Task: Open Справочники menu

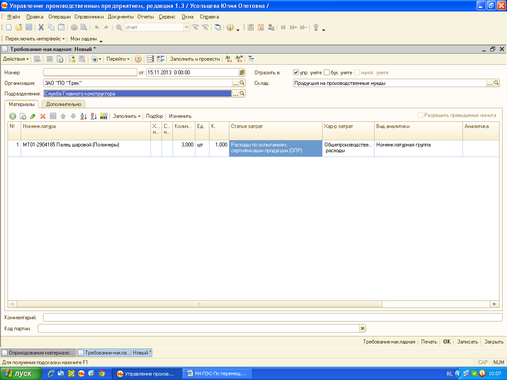Action: click(89, 17)
